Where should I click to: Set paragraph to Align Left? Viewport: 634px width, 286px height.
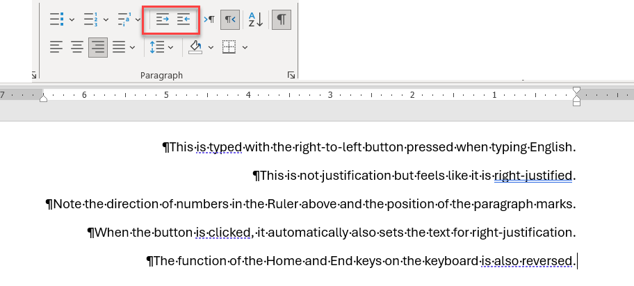[x=56, y=47]
